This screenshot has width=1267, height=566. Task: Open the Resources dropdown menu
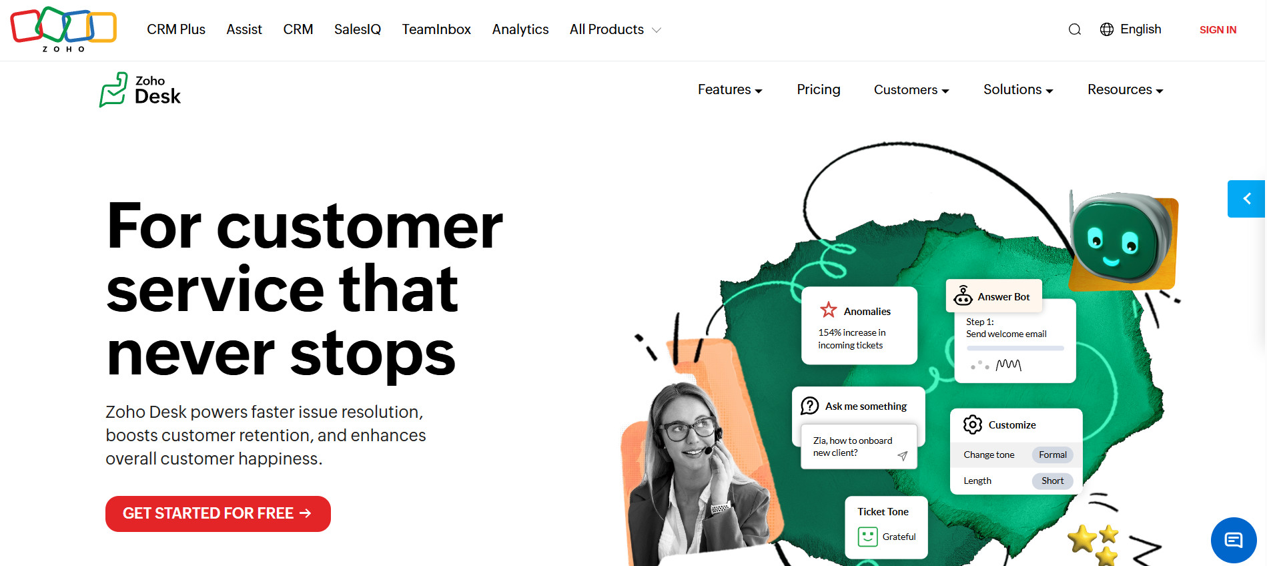pos(1125,89)
